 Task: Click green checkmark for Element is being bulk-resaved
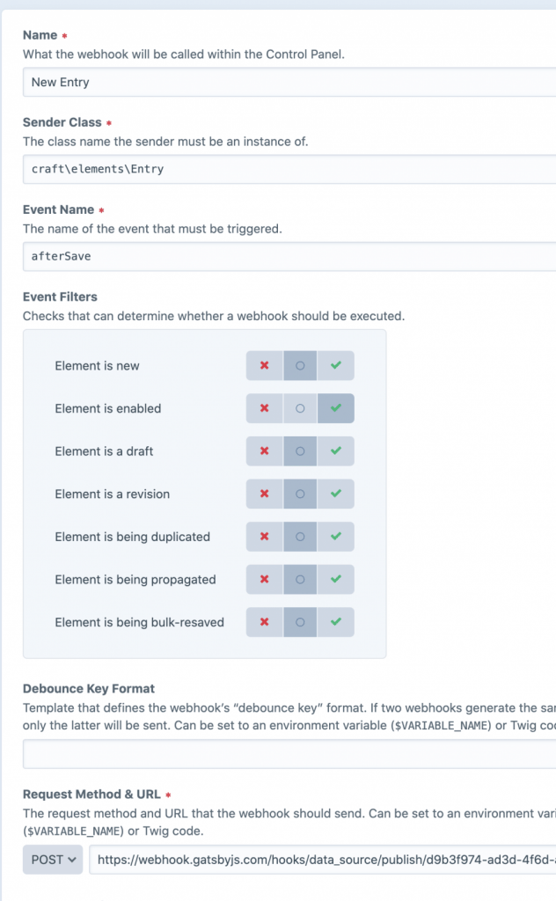pyautogui.click(x=336, y=622)
